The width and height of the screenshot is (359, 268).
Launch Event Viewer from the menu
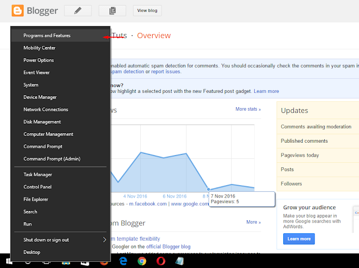tap(61, 72)
